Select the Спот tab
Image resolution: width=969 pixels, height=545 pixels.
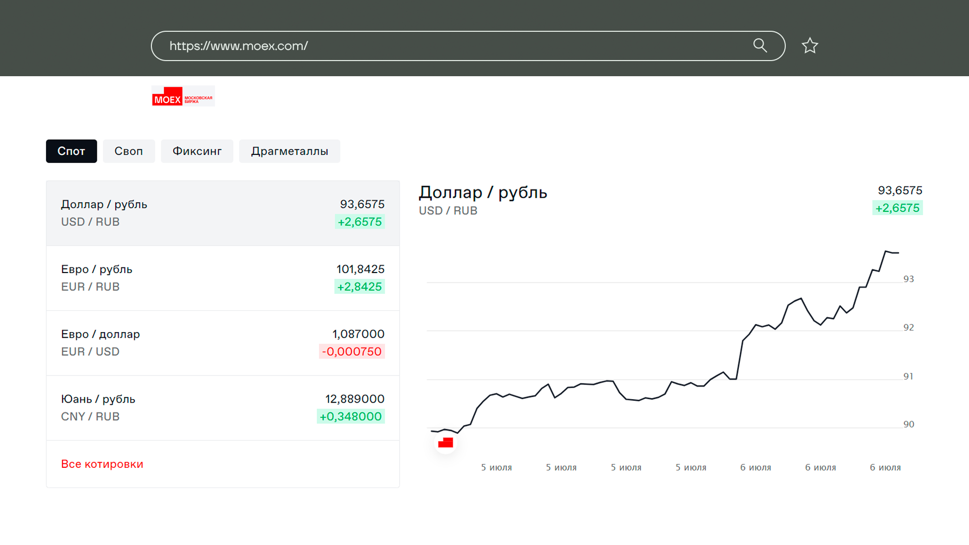(71, 151)
